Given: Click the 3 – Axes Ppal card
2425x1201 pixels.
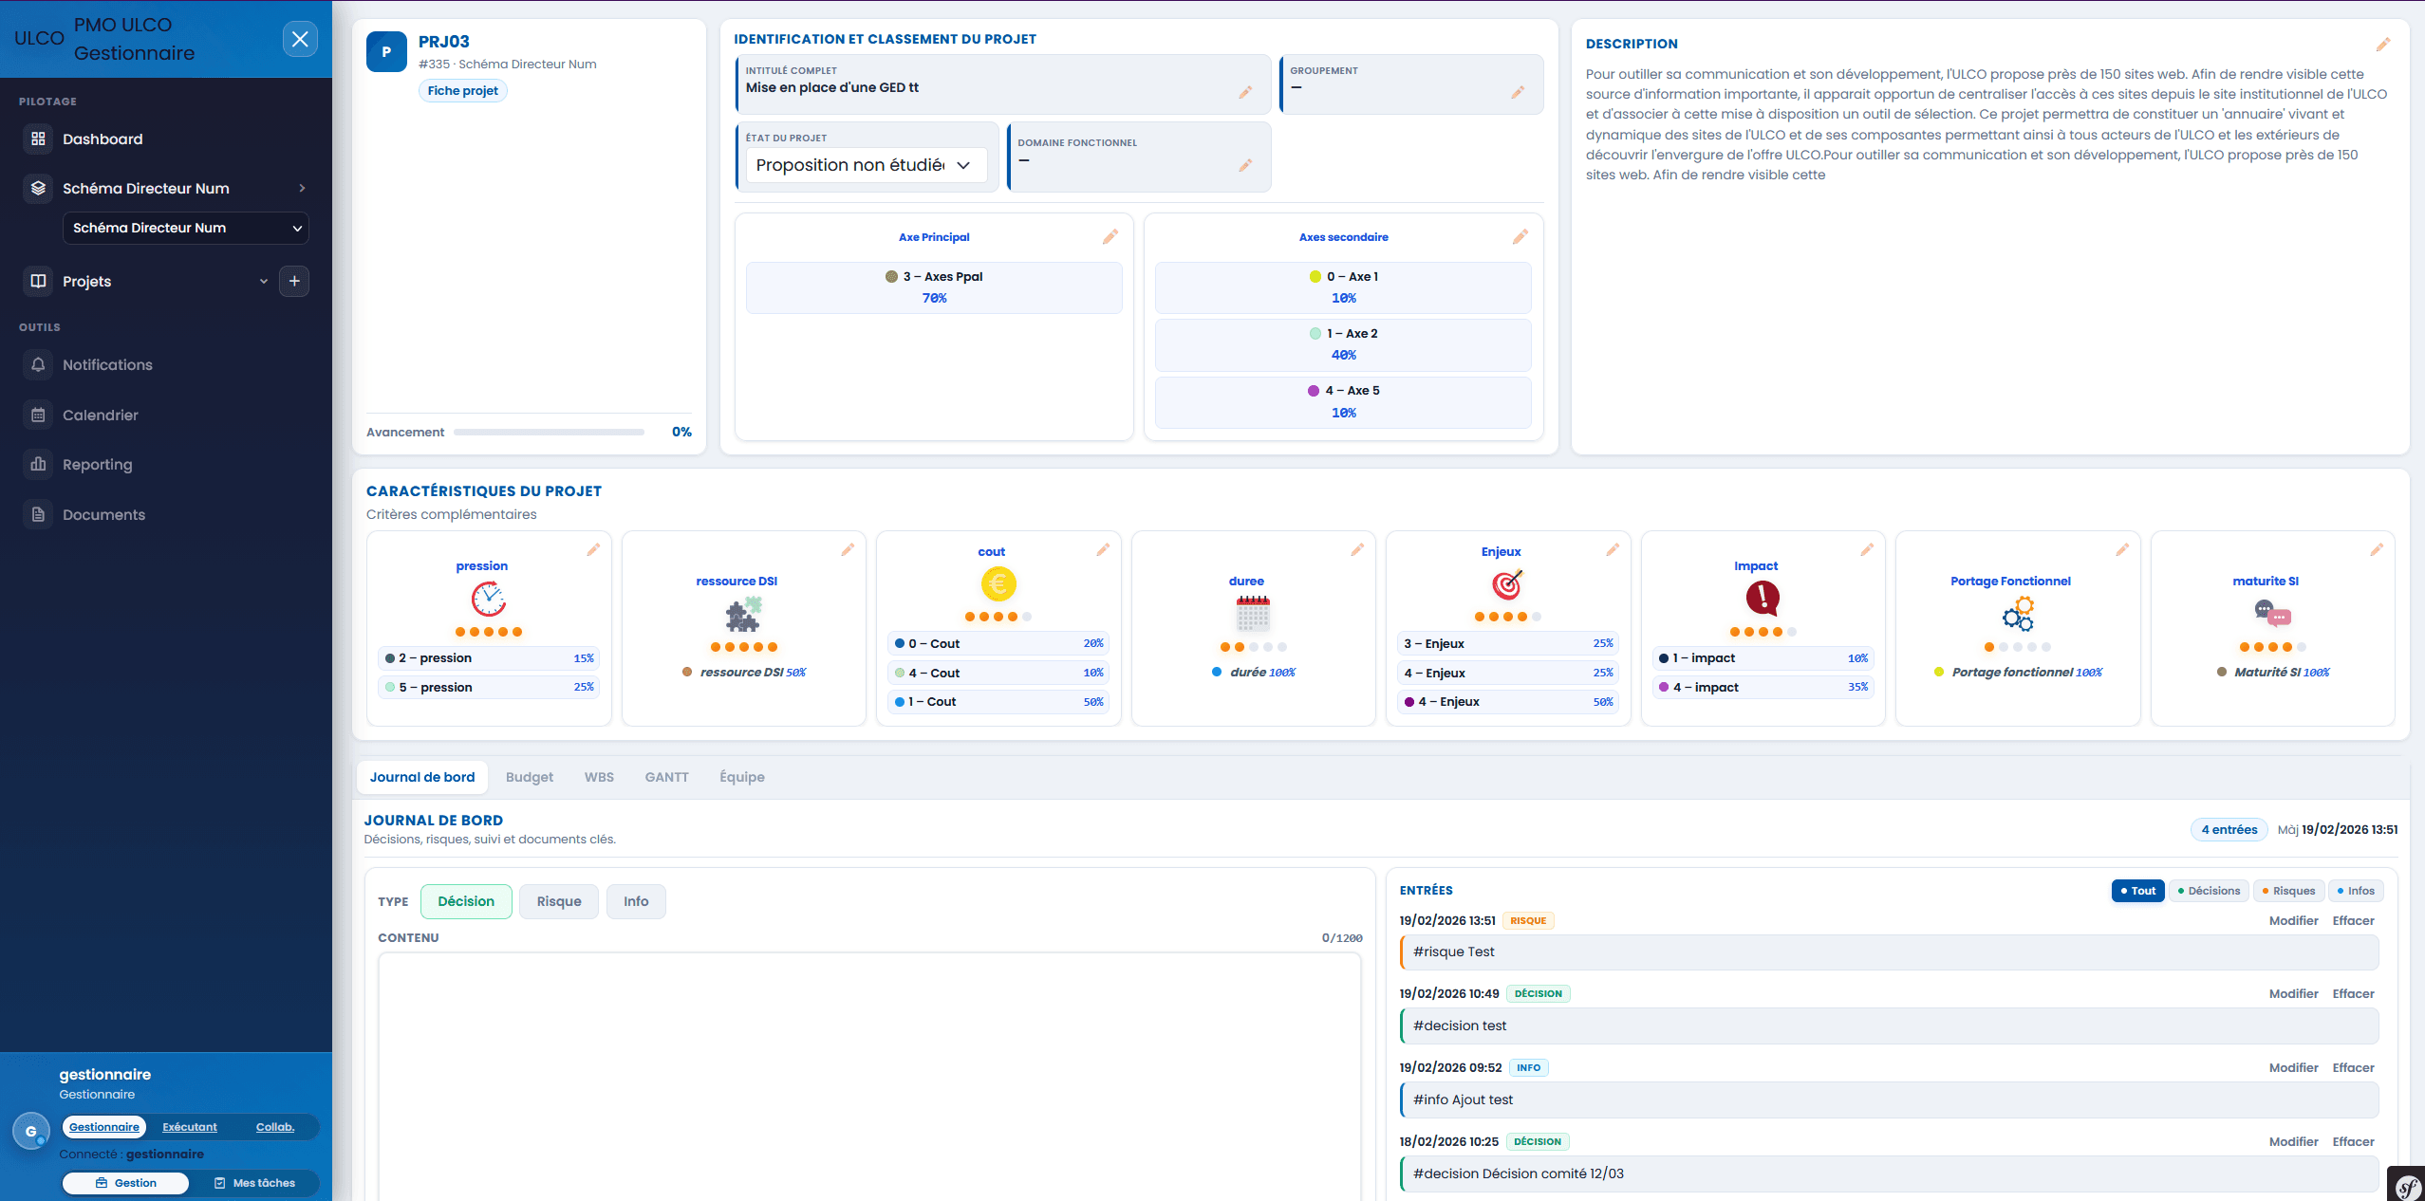Looking at the screenshot, I should (934, 287).
